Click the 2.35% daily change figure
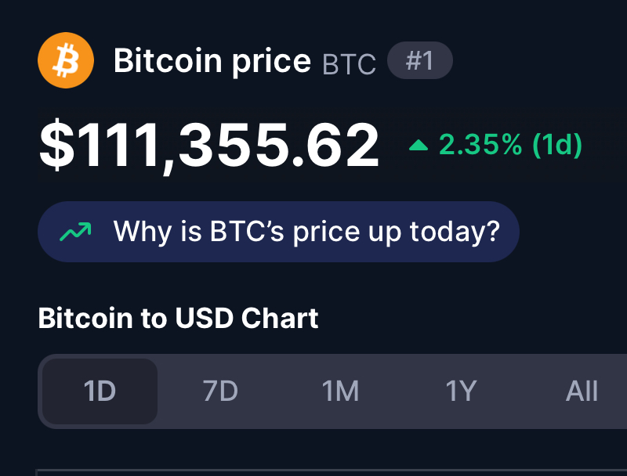Viewport: 627px width, 476px height. pos(480,144)
